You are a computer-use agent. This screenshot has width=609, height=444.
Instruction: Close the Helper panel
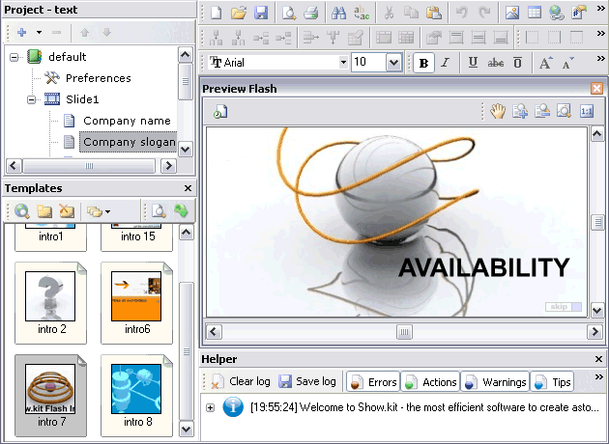tap(598, 359)
